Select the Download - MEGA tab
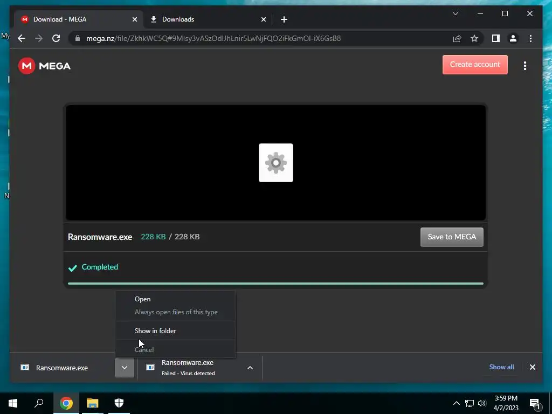Screen dimensions: 552x414 pos(79,19)
